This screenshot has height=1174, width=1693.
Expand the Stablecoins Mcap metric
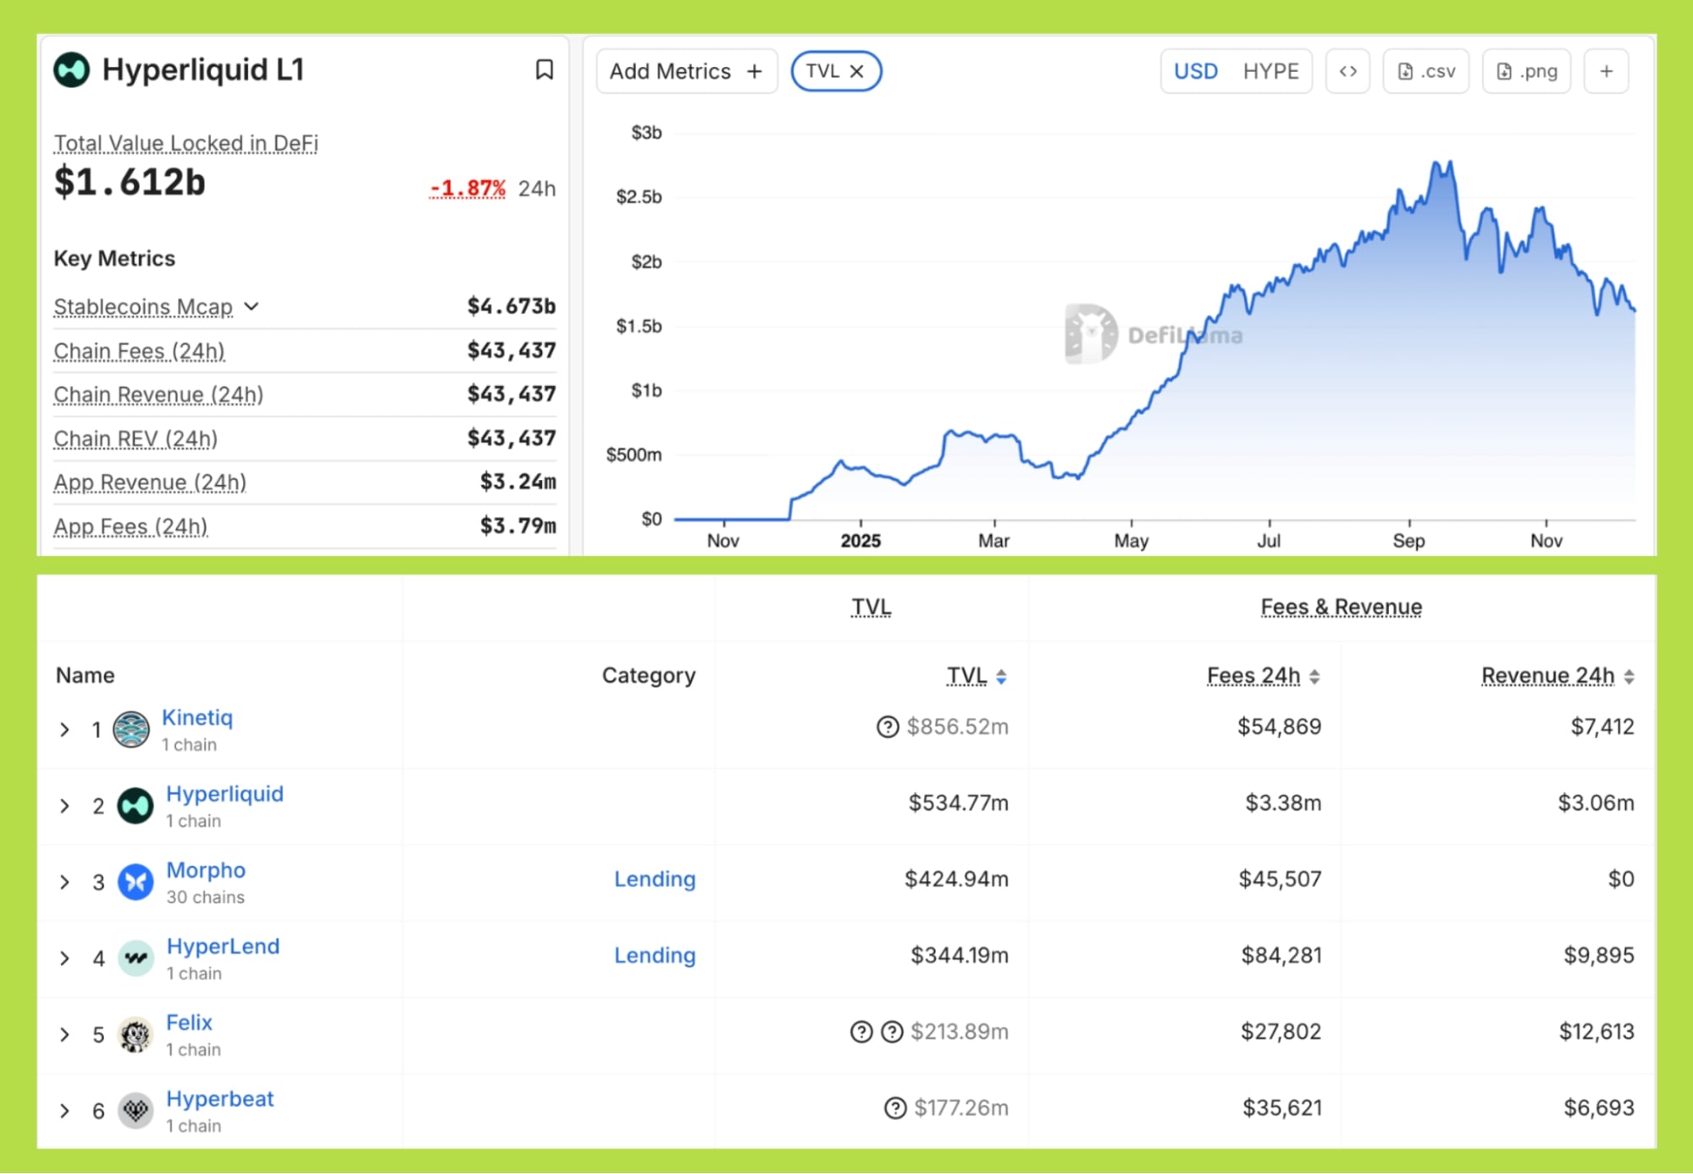252,306
